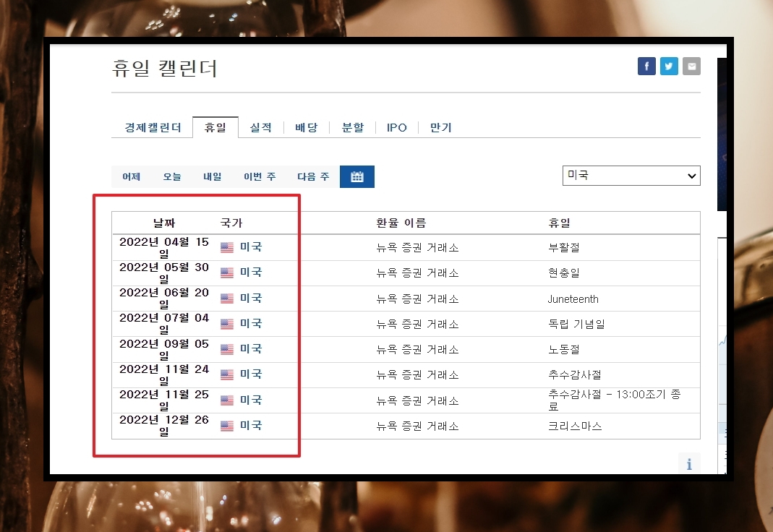773x532 pixels.
Task: Click the 2022년 04월 15일 date cell
Action: tap(164, 247)
